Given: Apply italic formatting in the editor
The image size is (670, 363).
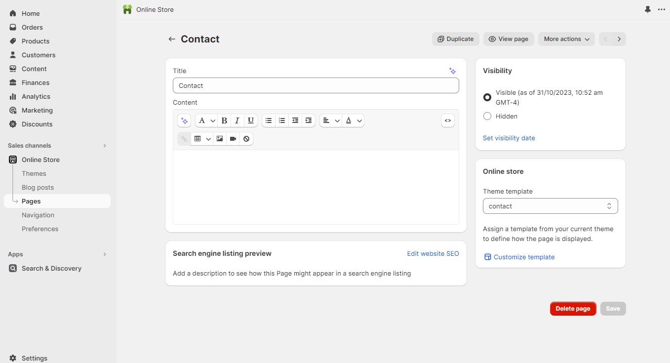Looking at the screenshot, I should [237, 121].
